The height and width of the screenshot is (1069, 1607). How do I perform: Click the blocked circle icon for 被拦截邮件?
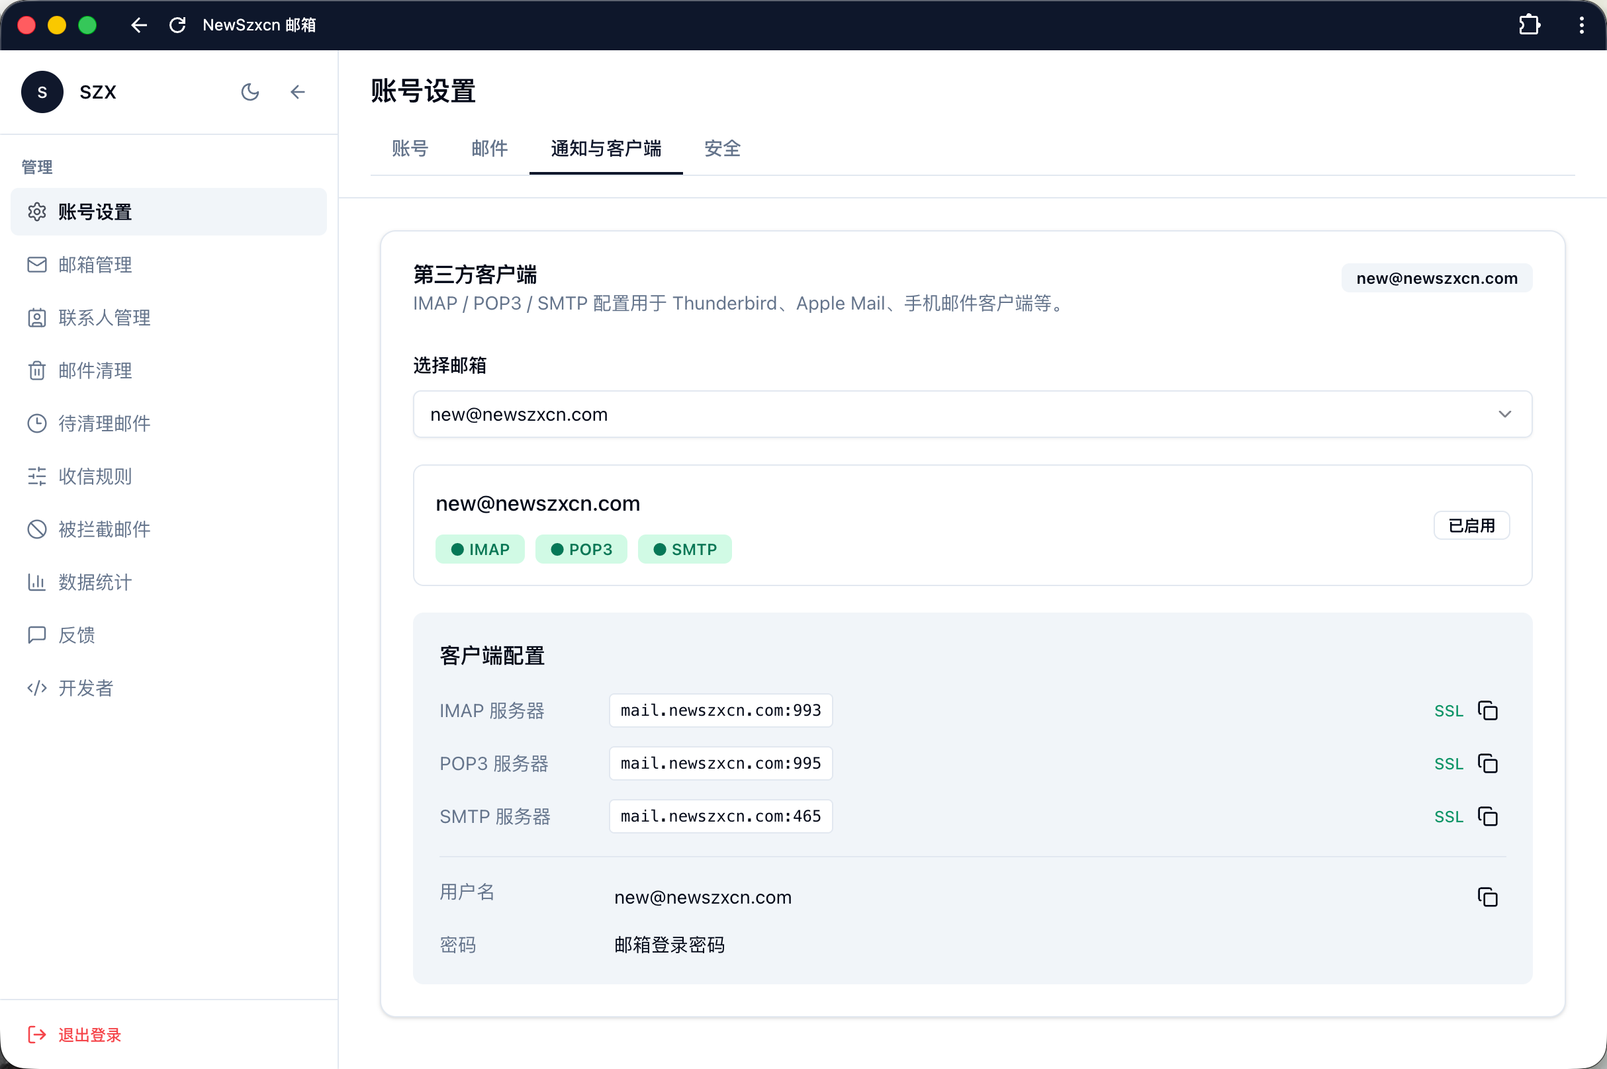tap(37, 529)
